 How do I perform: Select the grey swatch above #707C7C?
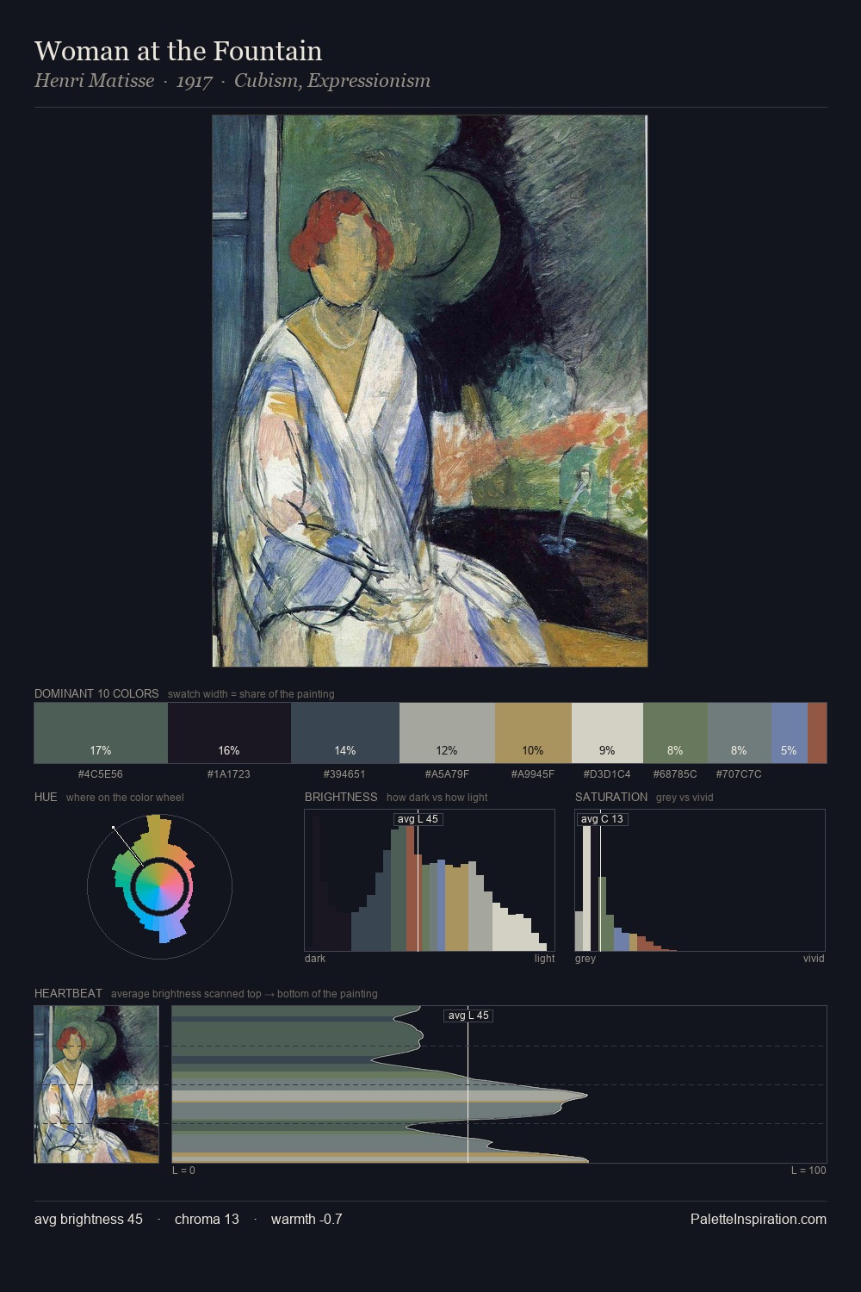click(x=739, y=733)
